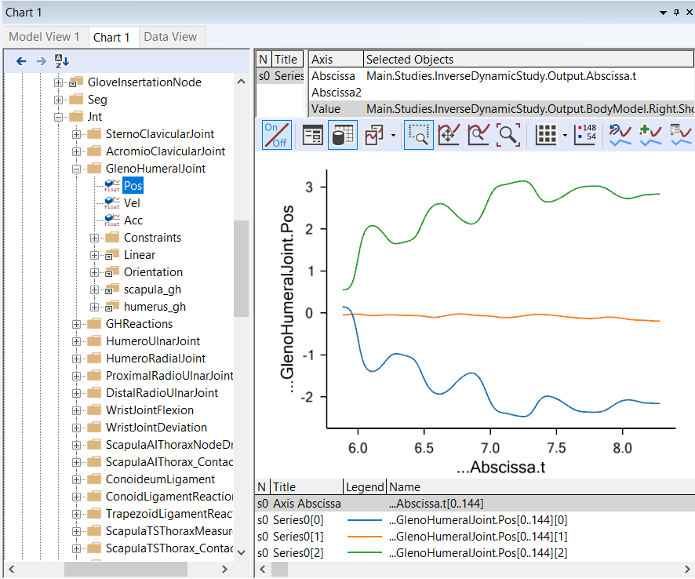
Task: Toggle the chart On/Off button
Action: pyautogui.click(x=277, y=135)
